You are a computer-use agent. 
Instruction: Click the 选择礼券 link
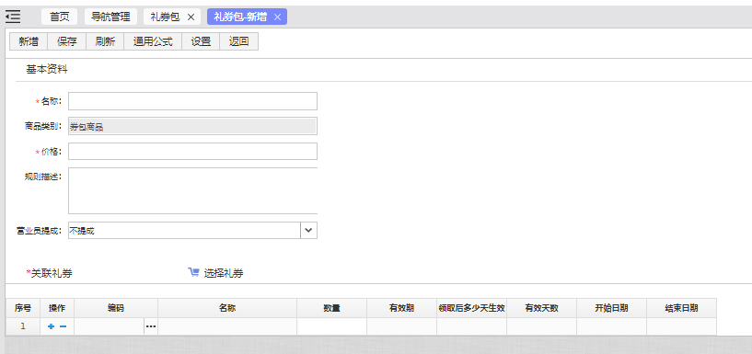click(224, 273)
